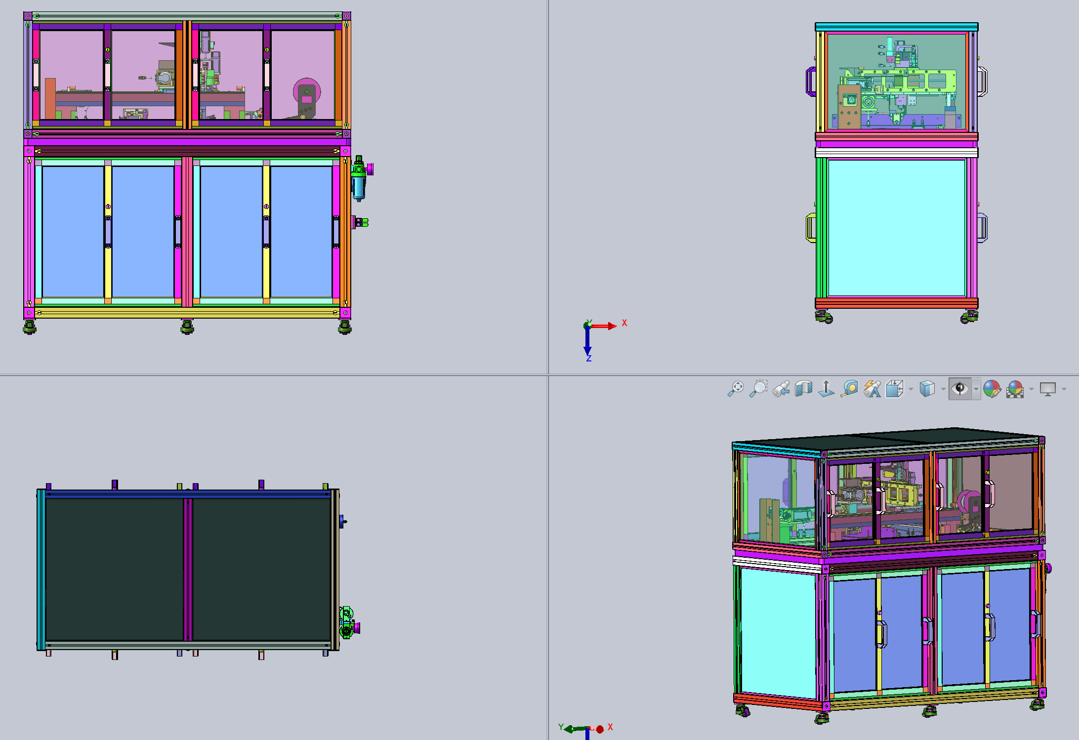Toggle the Hide/Show Items eye button
This screenshot has height=740, width=1079.
point(960,389)
